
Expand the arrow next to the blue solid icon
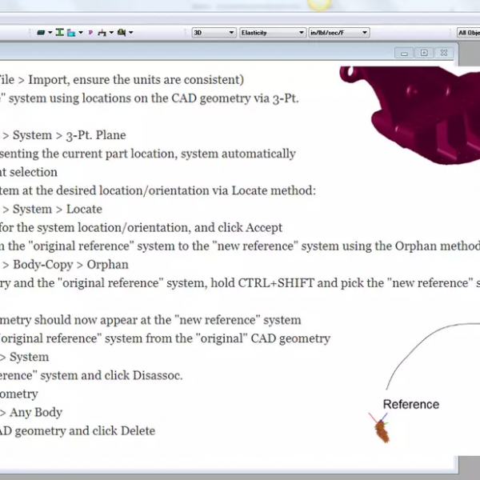point(81,33)
